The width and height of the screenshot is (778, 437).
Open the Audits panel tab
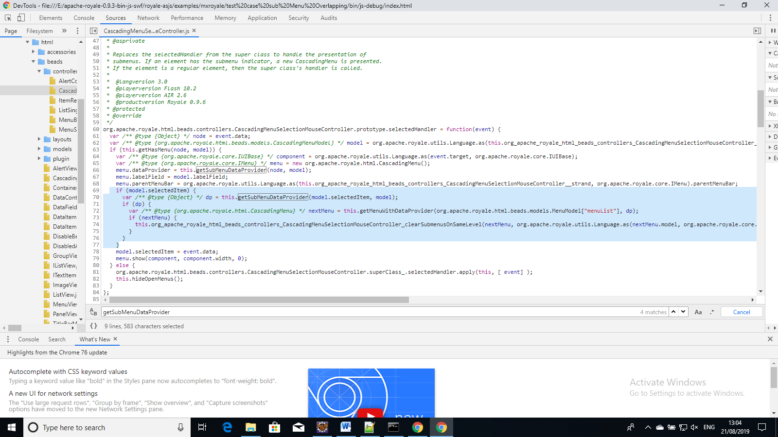click(329, 18)
